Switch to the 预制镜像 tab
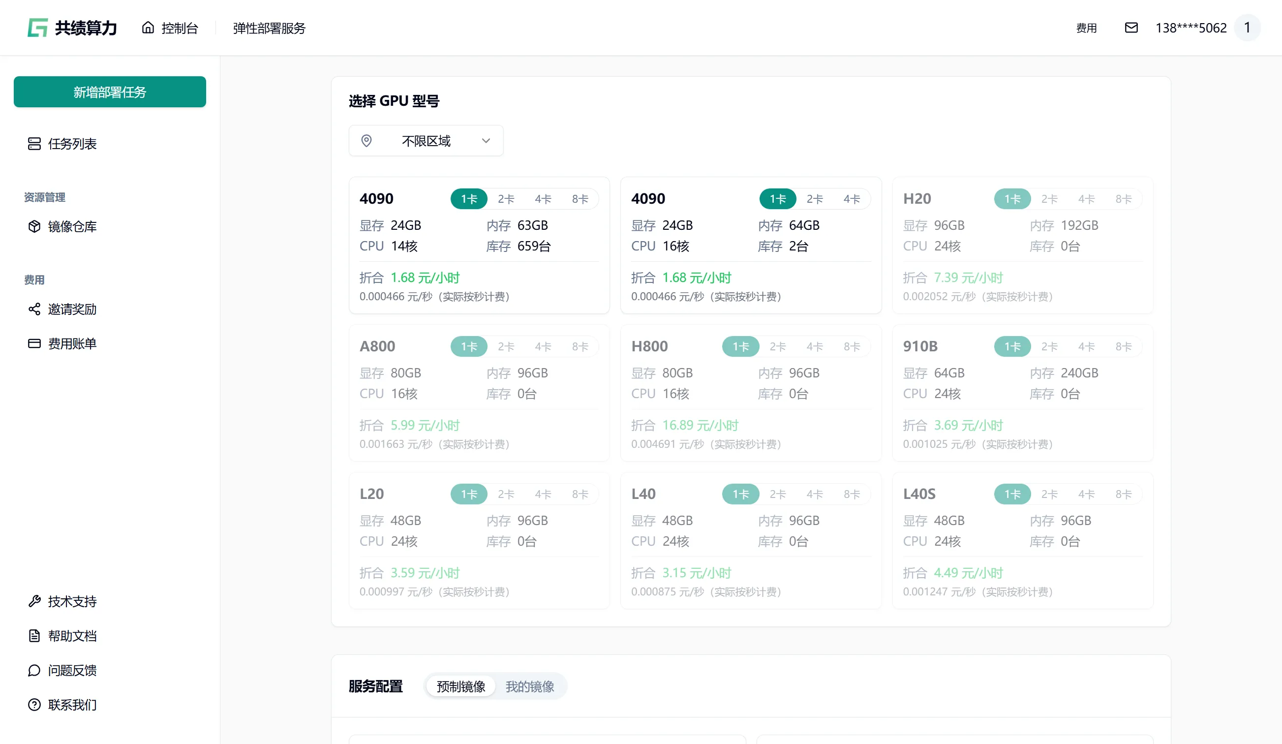The height and width of the screenshot is (744, 1282). point(461,686)
